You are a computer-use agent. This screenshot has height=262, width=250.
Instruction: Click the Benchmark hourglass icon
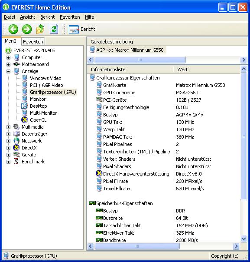(16, 162)
